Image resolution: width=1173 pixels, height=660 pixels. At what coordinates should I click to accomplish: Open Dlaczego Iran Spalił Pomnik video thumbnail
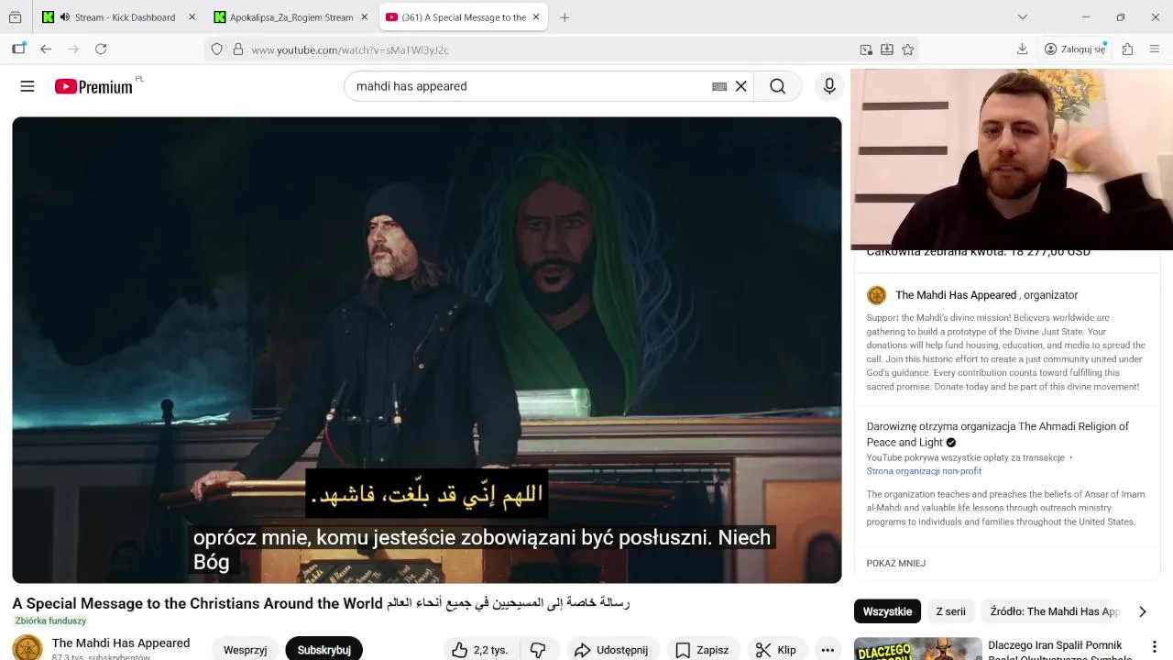coord(917,648)
